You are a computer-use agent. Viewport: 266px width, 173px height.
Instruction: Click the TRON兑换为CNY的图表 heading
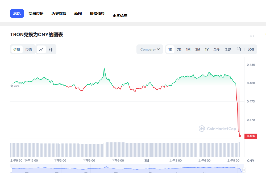[x=36, y=35]
